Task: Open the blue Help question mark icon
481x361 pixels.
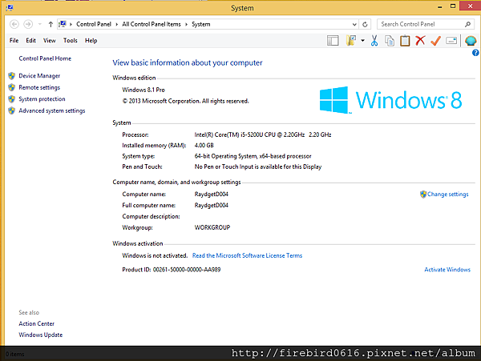Action: [x=475, y=53]
